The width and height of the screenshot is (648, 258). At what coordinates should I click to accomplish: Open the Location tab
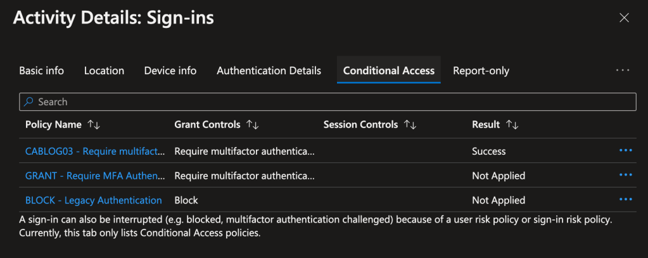104,70
